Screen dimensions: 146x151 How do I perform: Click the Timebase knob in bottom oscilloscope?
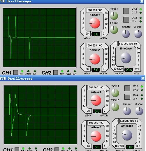click(127, 135)
